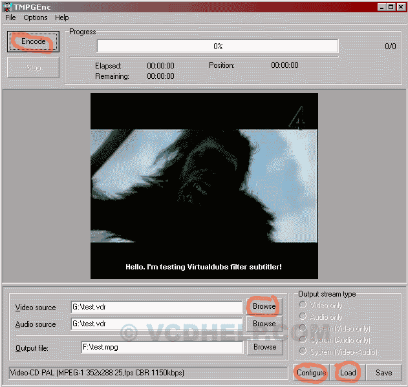
Task: Load an encoding template with Load
Action: click(348, 373)
